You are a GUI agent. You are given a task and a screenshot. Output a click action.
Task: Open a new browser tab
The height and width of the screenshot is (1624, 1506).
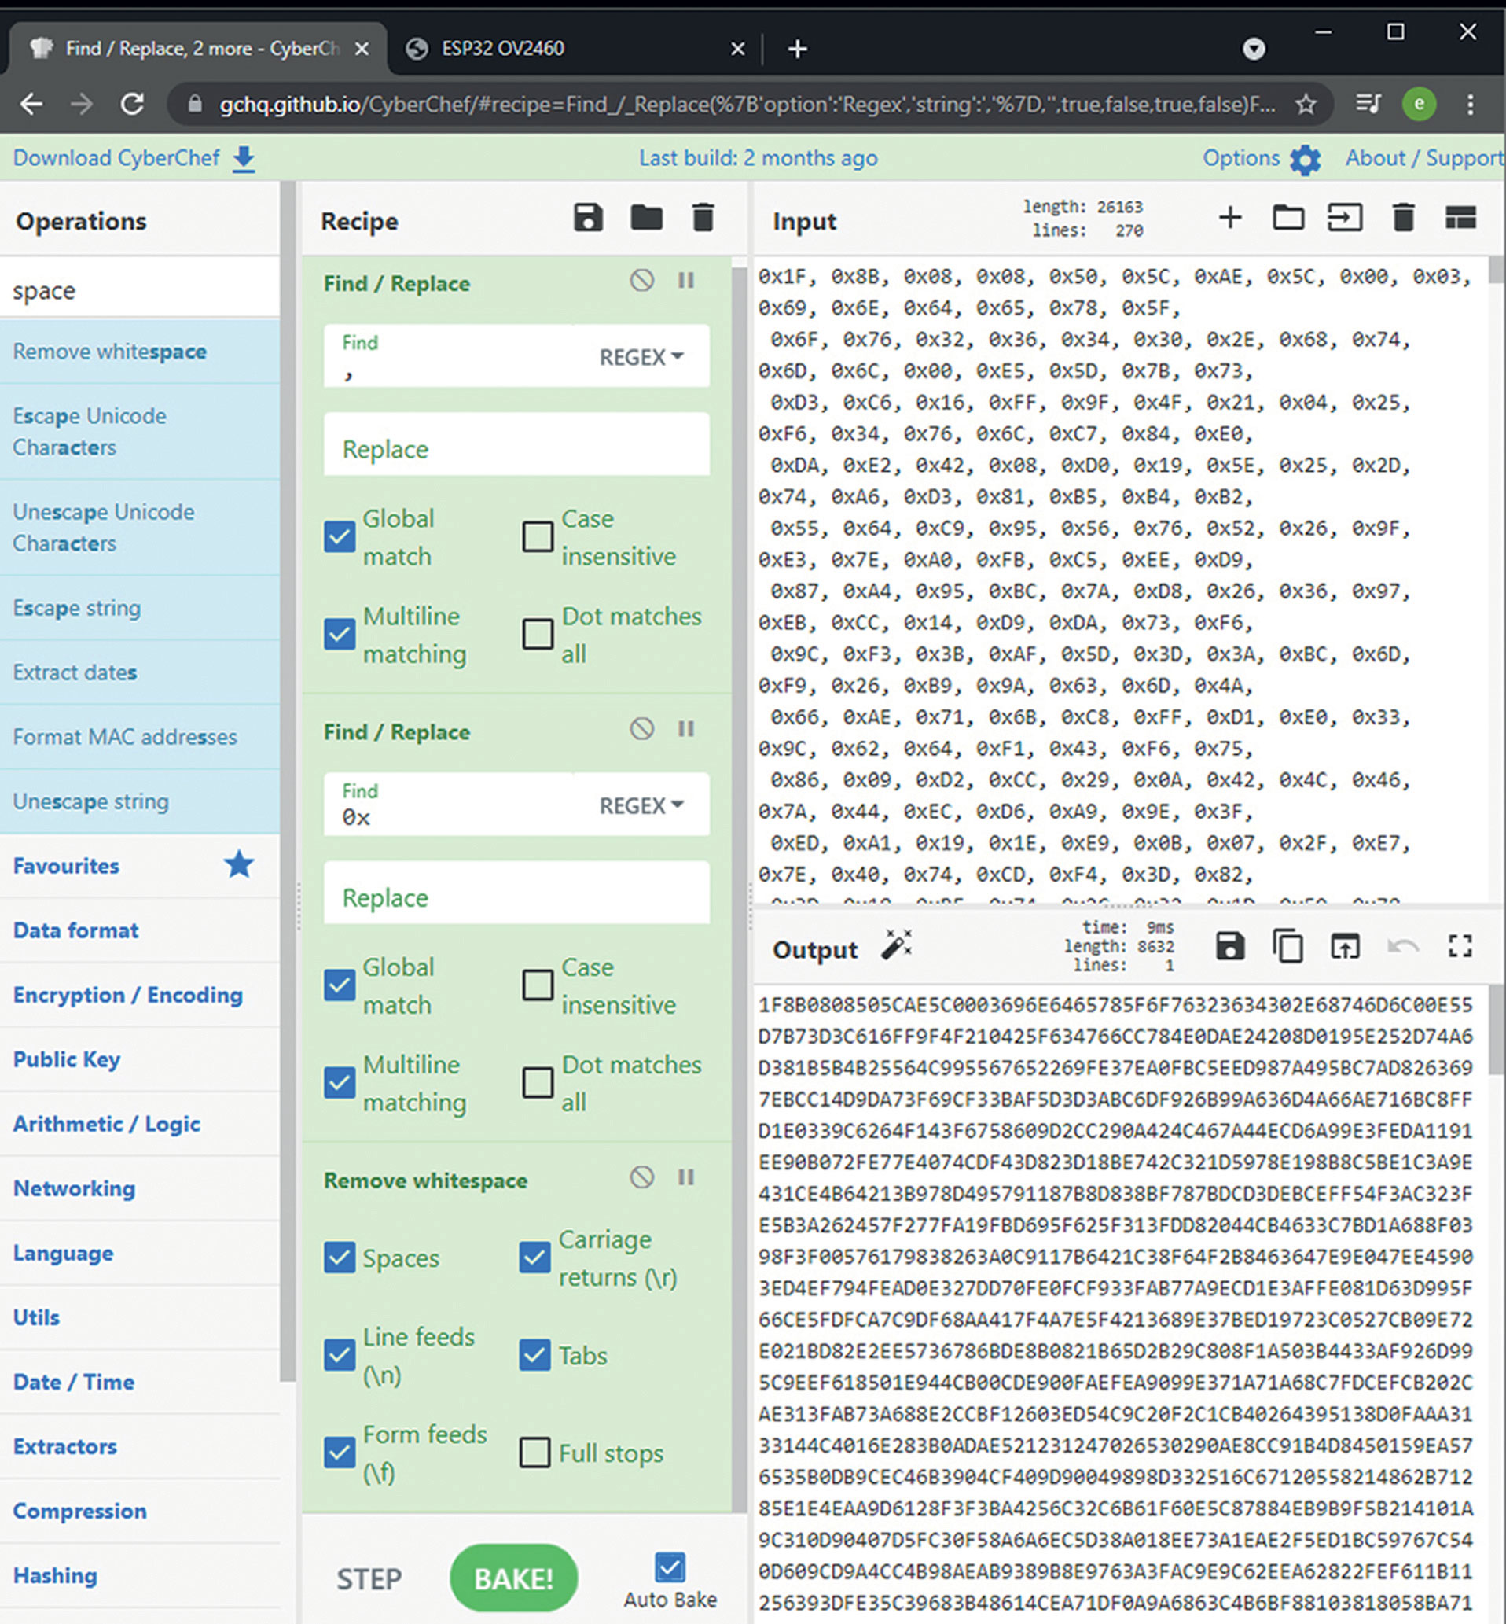click(x=797, y=49)
